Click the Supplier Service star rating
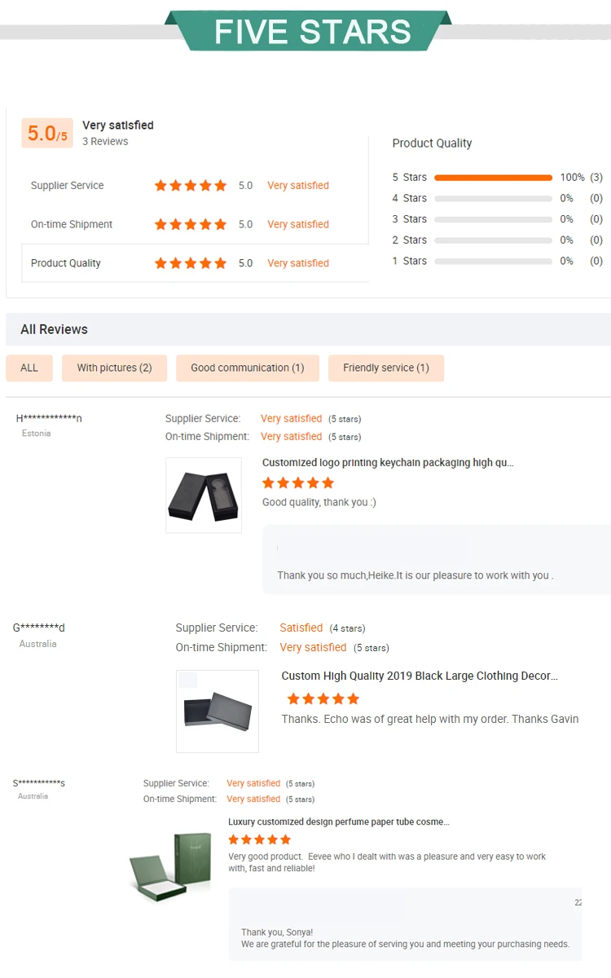This screenshot has width=611, height=978. pyautogui.click(x=191, y=186)
